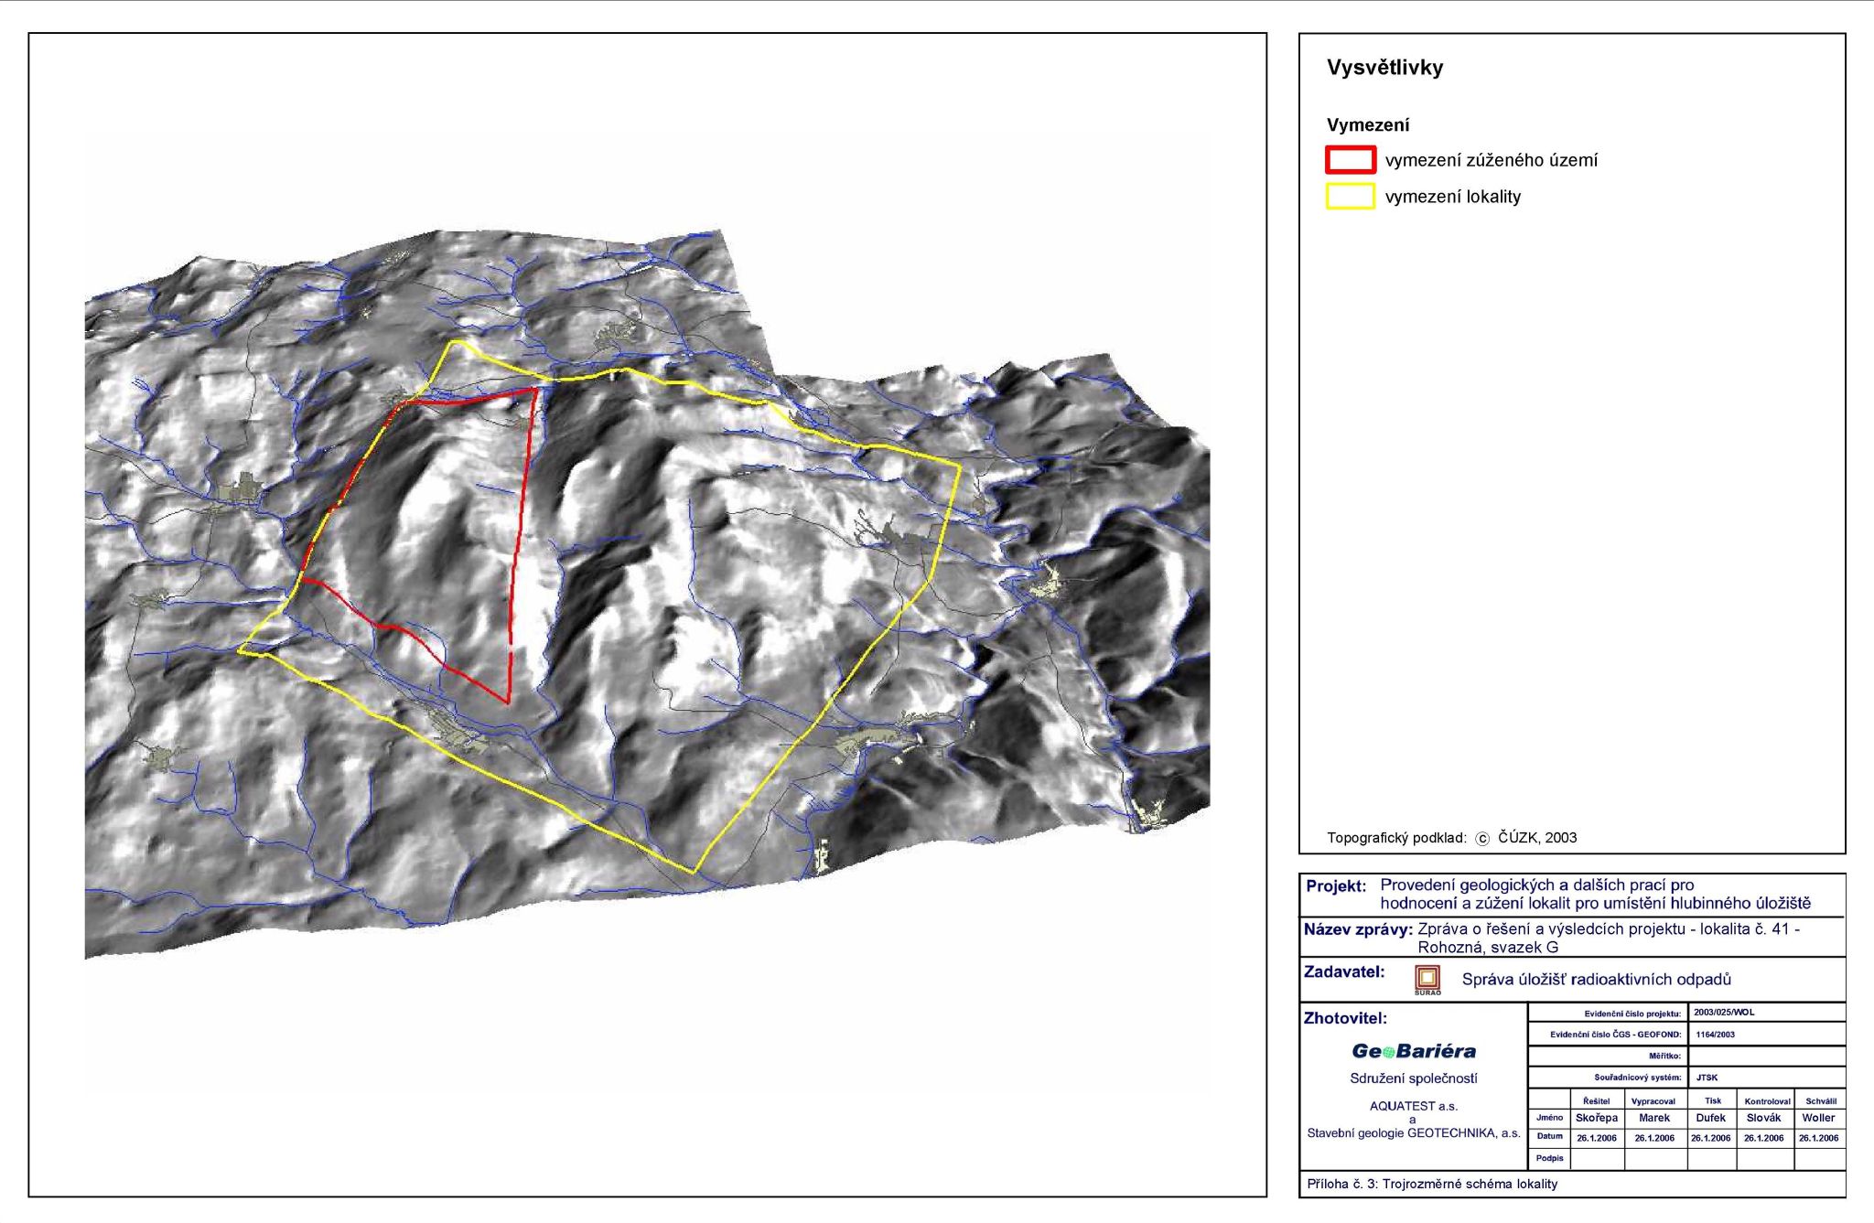1874x1223 pixels.
Task: Click the Kontroloval column header
Action: pyautogui.click(x=1767, y=1101)
